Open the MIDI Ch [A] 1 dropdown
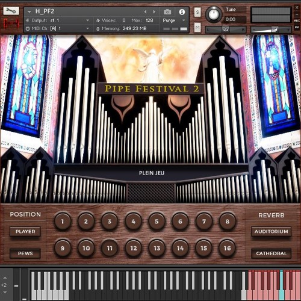Image resolution: width=301 pixels, height=301 pixels. pyautogui.click(x=88, y=29)
